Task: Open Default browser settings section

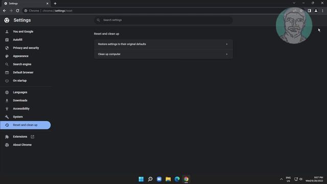Action: point(23,73)
